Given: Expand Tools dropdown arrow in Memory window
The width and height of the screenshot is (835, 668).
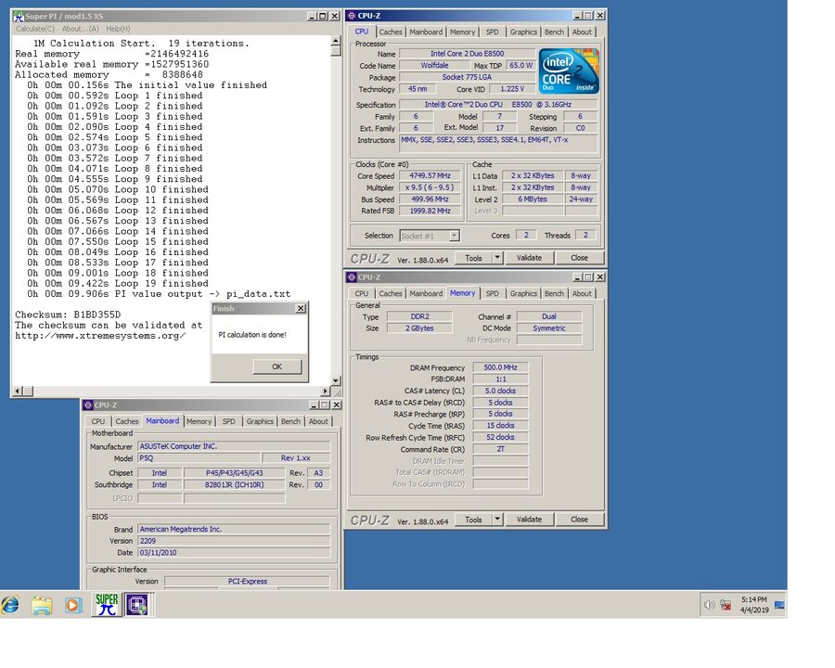Looking at the screenshot, I should (x=497, y=520).
